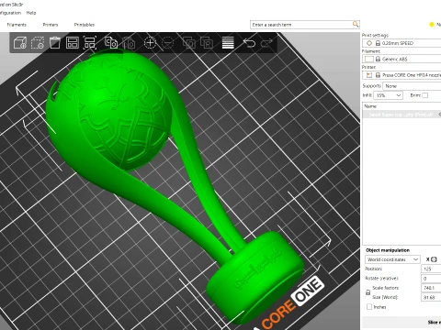The image size is (441, 330).
Task: Click the magnifier icon in search box
Action: click(x=356, y=24)
